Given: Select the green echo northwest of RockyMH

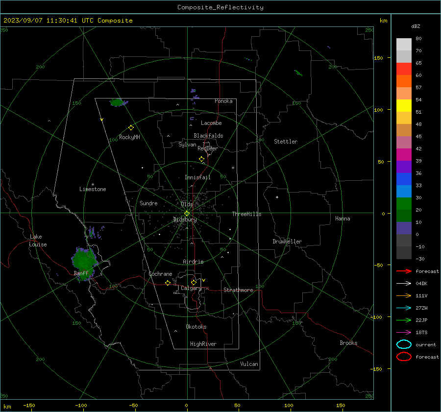Looking at the screenshot, I should (118, 102).
